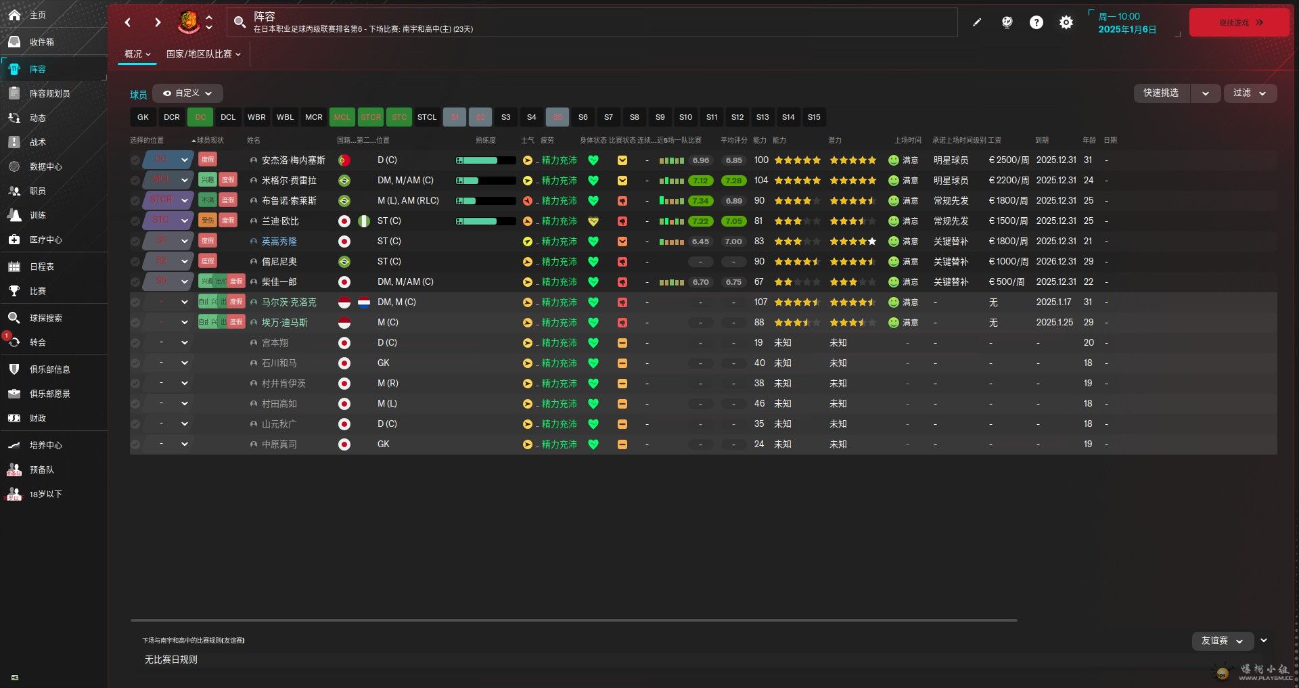Tick the selection circle for 宫本翔
Screen dimensions: 1299x688
(135, 343)
